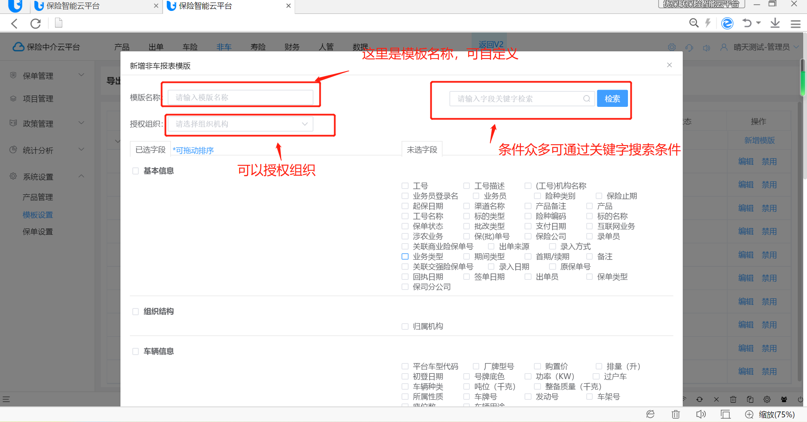Expand the 政策管理 sidebar menu
This screenshot has height=422, width=807.
coord(82,123)
